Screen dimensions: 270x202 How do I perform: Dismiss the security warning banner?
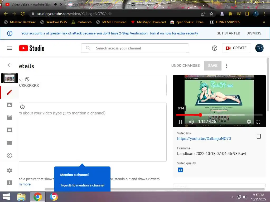pos(254,33)
